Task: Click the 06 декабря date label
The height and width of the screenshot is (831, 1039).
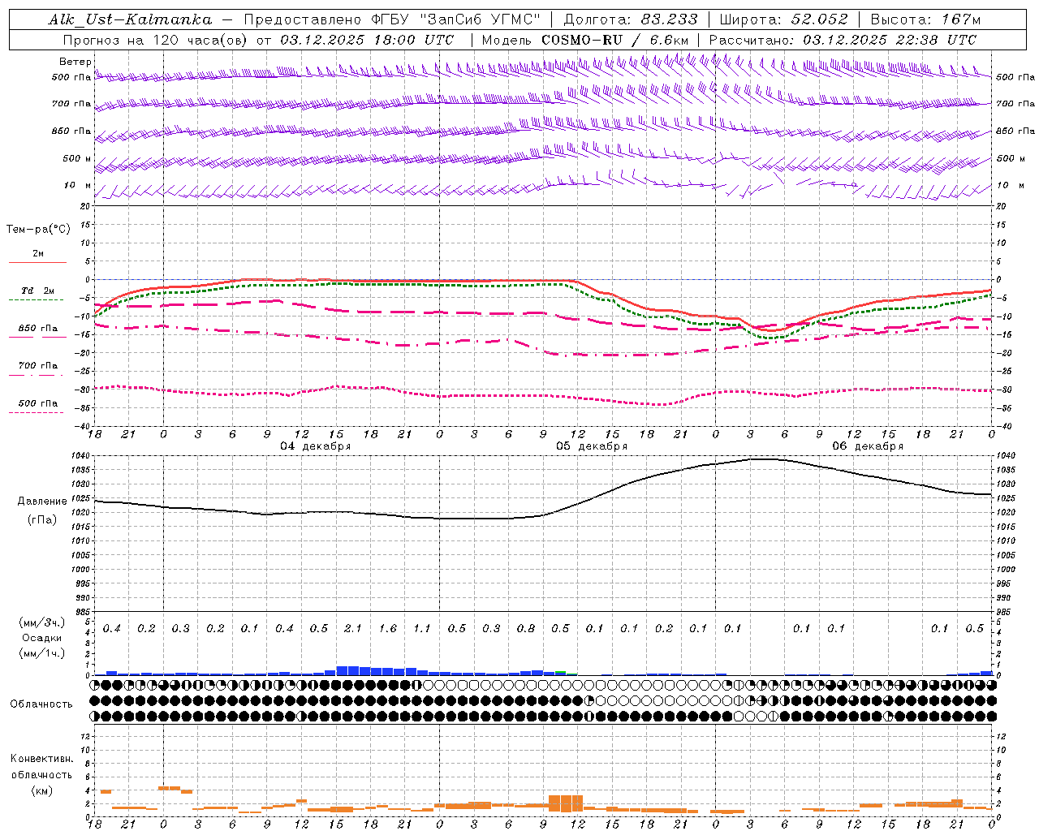Action: click(868, 446)
